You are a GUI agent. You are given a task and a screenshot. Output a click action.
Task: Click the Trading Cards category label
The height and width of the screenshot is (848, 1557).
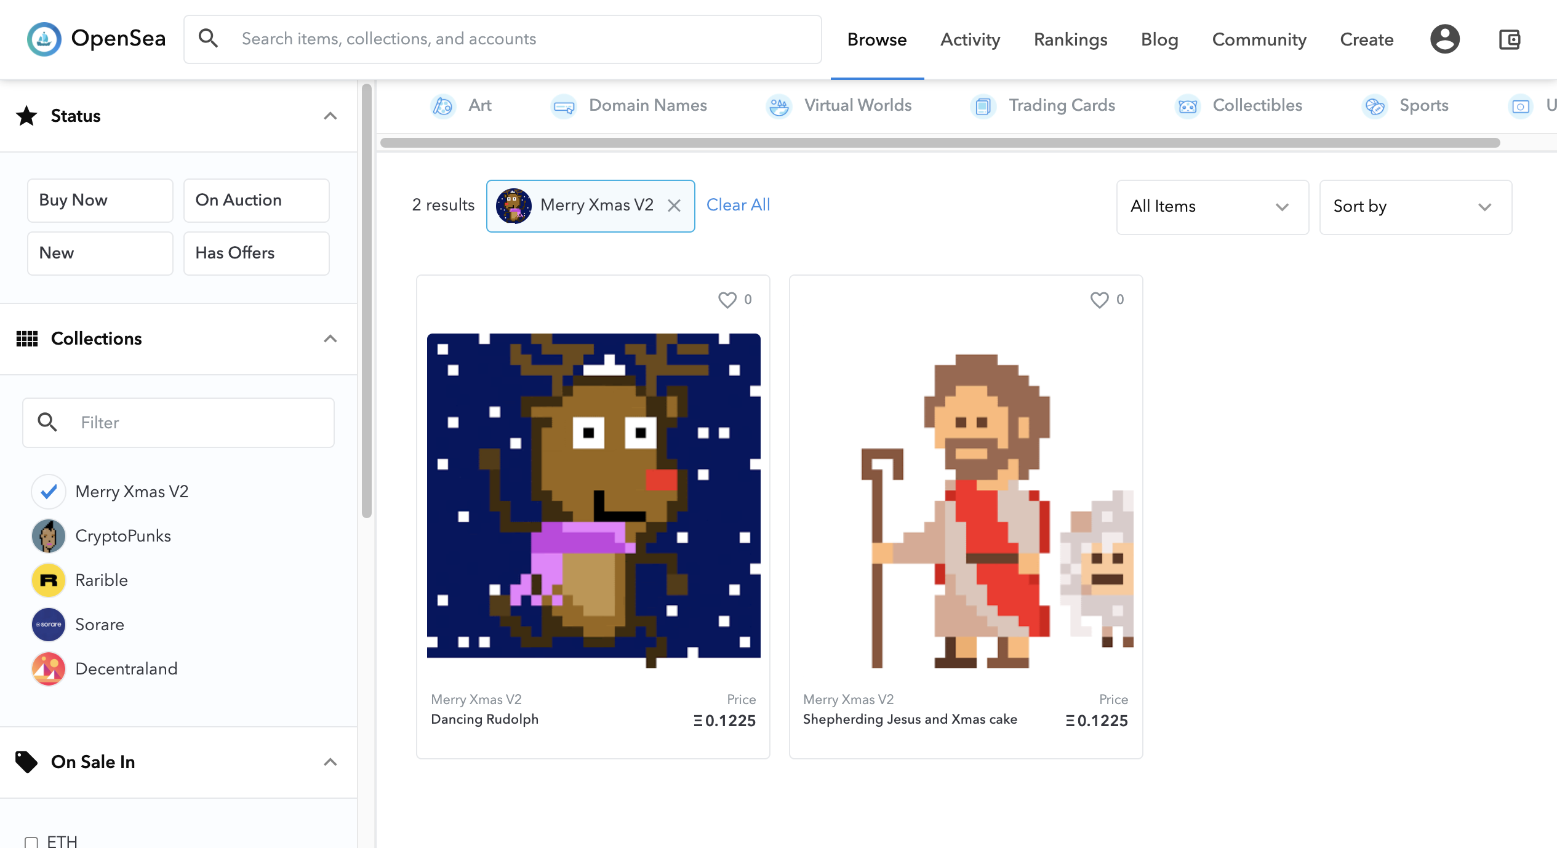(x=1062, y=105)
